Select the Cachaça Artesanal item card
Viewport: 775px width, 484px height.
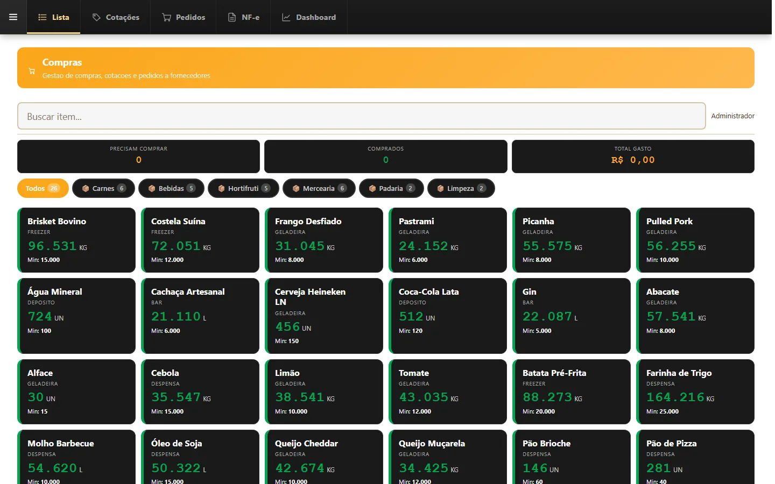(x=200, y=316)
